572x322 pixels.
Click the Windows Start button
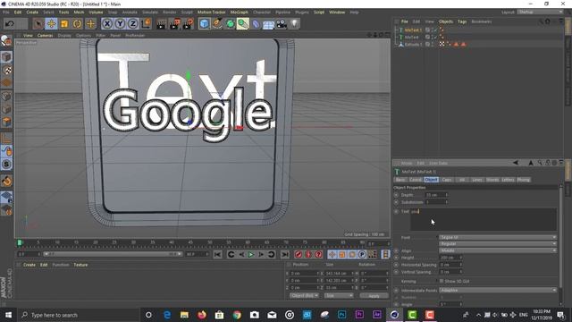coord(8,315)
